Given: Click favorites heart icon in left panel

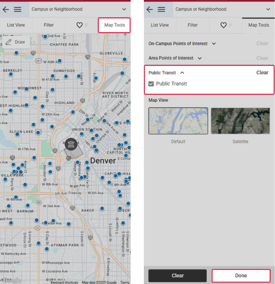Looking at the screenshot, I should pos(79,25).
